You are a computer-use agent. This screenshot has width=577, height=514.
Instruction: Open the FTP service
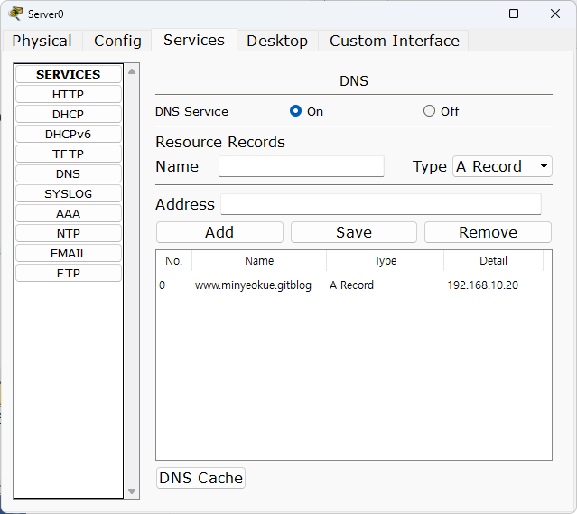coord(69,273)
